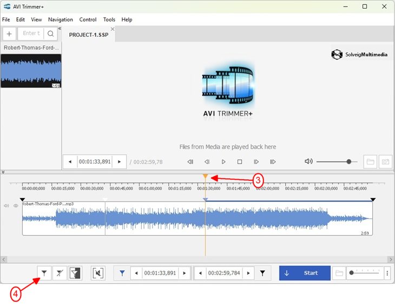The width and height of the screenshot is (395, 306).
Task: Stop playback
Action: 240,161
